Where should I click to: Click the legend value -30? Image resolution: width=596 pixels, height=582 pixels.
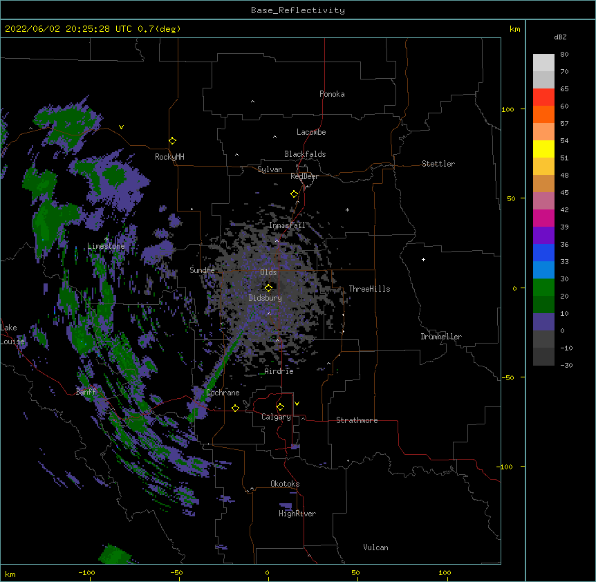566,366
